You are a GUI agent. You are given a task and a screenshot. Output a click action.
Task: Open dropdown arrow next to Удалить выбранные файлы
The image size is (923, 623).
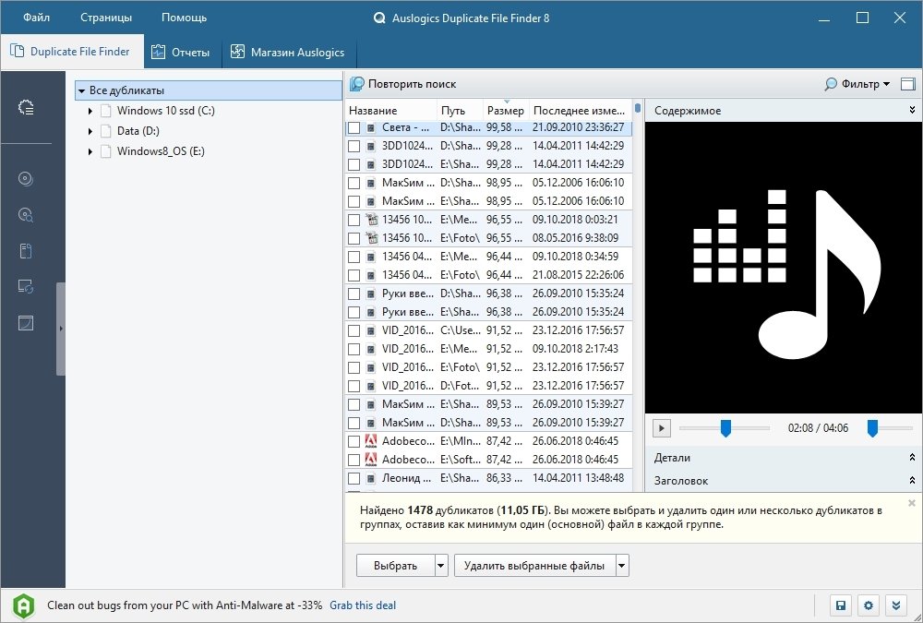tap(622, 566)
